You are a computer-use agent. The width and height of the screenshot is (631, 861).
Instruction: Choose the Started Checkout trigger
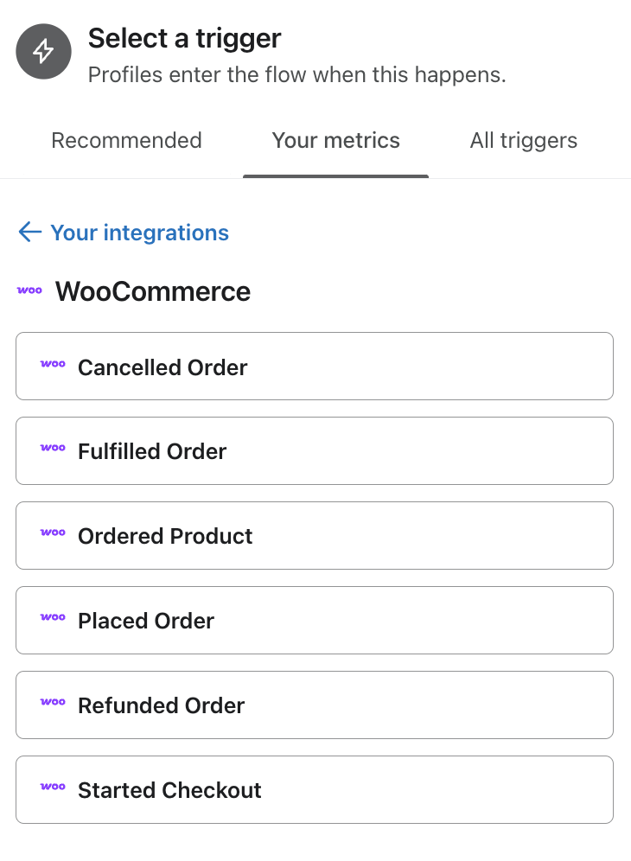(x=315, y=790)
